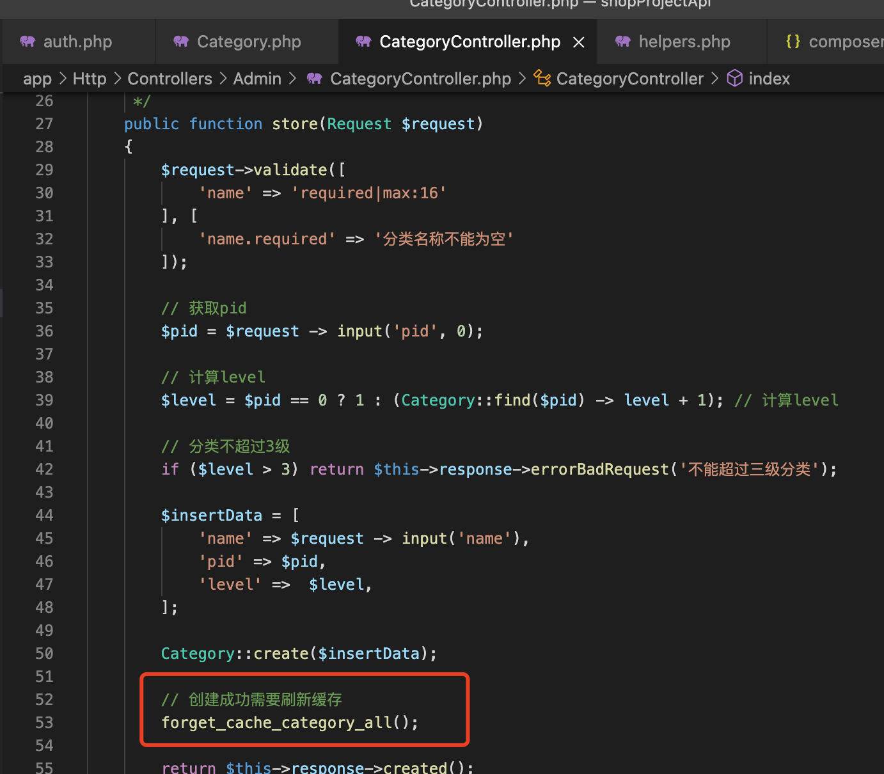The image size is (884, 774).
Task: Click the JSON braces icon on composer tab
Action: click(x=793, y=42)
